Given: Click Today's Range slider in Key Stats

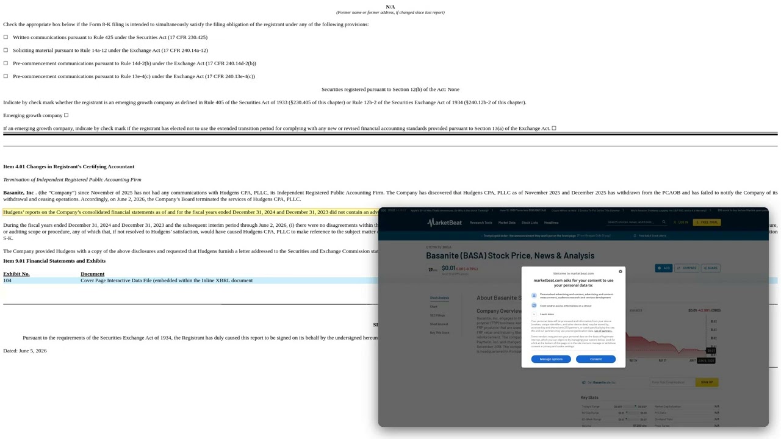Looking at the screenshot, I should (630, 407).
